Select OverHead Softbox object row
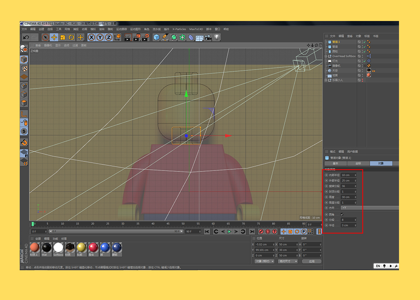The image size is (420, 300). [344, 56]
